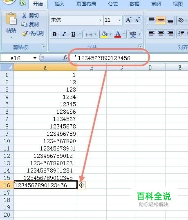Select row 1 header
The image size is (188, 220).
click(7, 75)
